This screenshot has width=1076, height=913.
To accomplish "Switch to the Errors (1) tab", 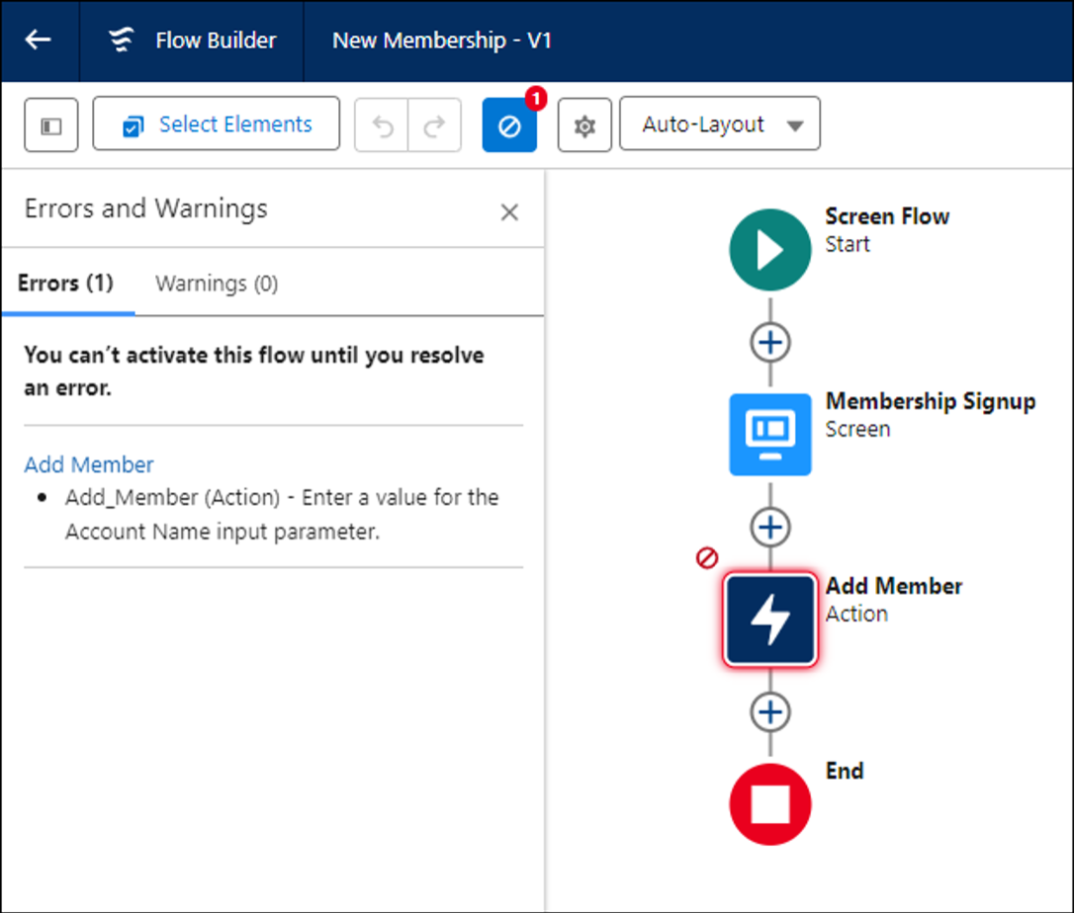I will pos(66,283).
